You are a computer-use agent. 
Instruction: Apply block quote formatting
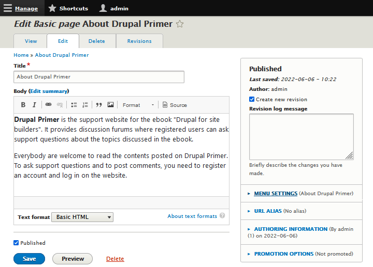[99, 105]
